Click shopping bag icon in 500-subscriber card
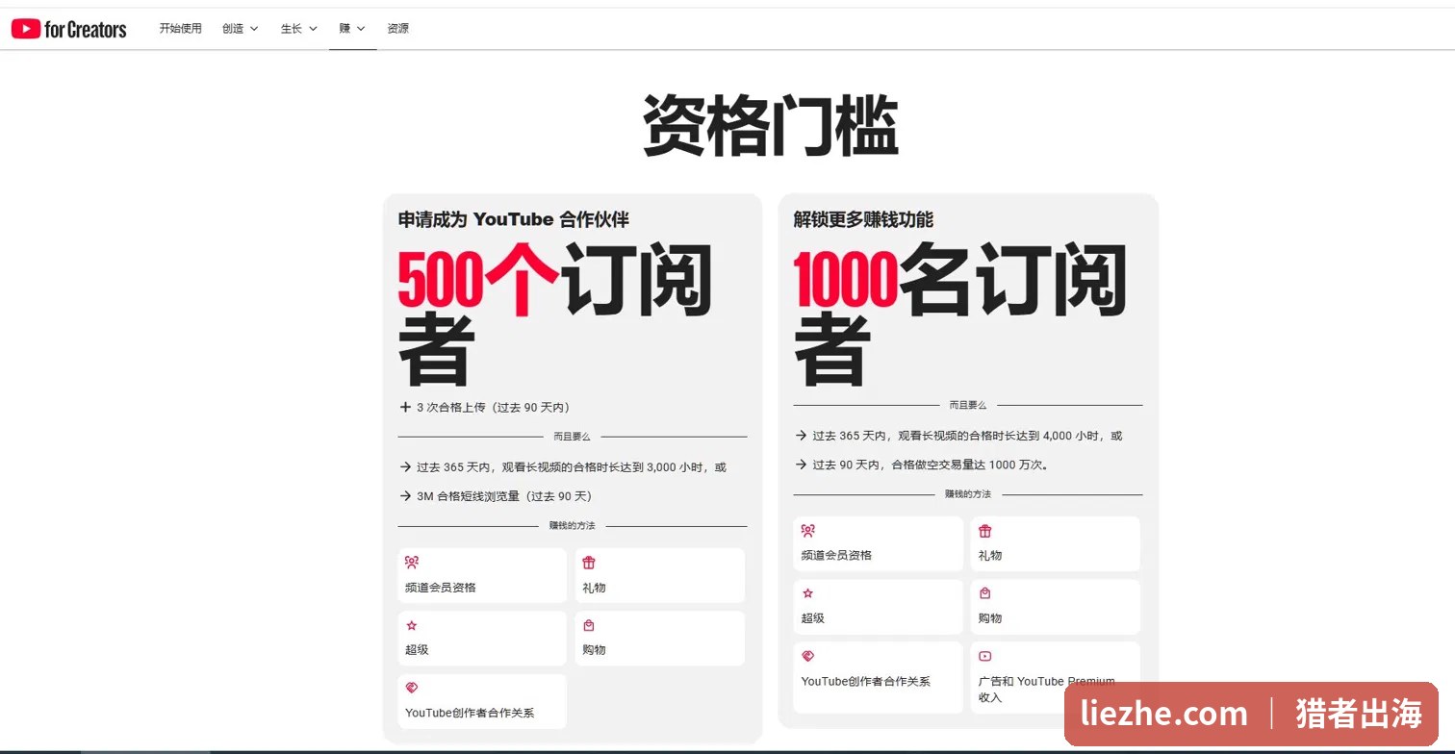Screen dimensions: 1455x754 [589, 625]
